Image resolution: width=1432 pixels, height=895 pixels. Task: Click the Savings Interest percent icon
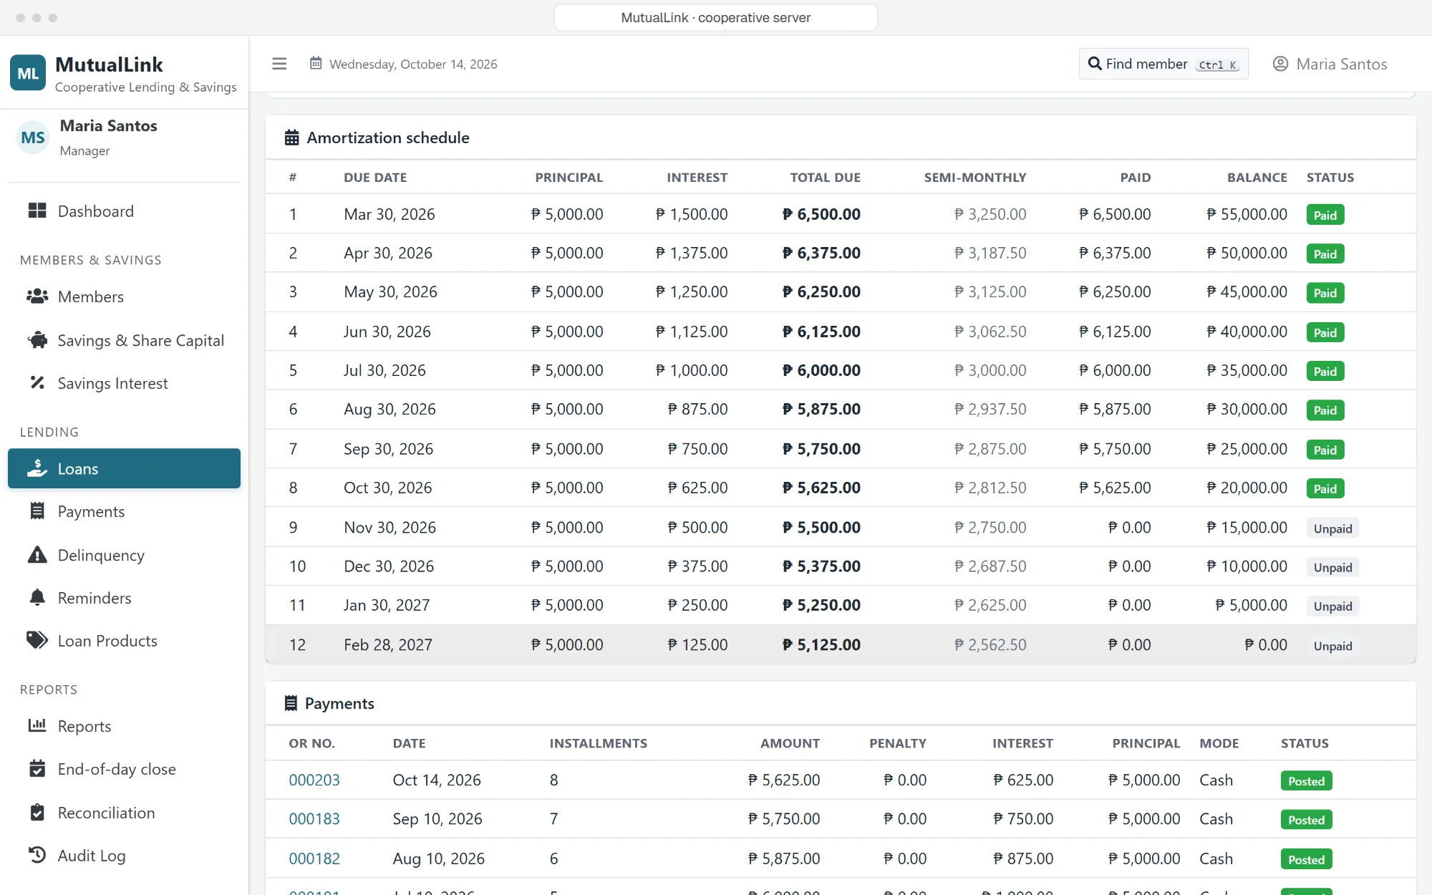point(37,382)
